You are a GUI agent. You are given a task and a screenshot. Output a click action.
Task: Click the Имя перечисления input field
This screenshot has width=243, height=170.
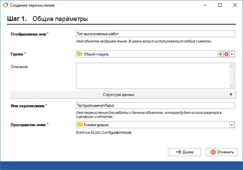click(155, 106)
